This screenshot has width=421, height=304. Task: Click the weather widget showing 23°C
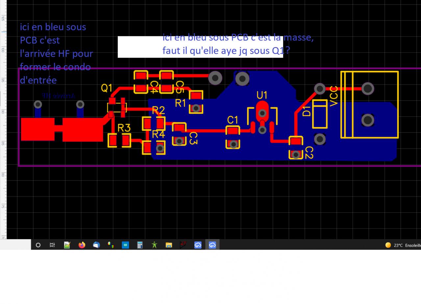(403, 245)
